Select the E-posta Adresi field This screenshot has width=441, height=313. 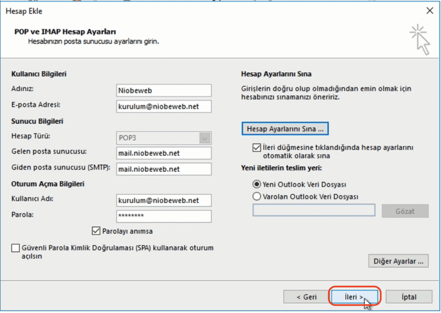coord(164,106)
